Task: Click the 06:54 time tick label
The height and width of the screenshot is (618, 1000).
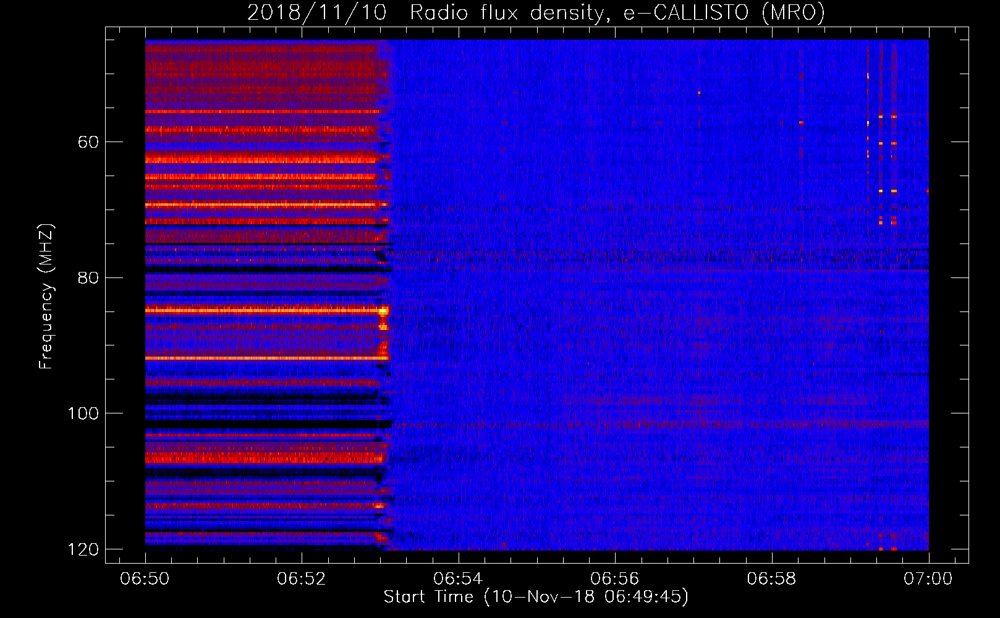Action: click(459, 579)
